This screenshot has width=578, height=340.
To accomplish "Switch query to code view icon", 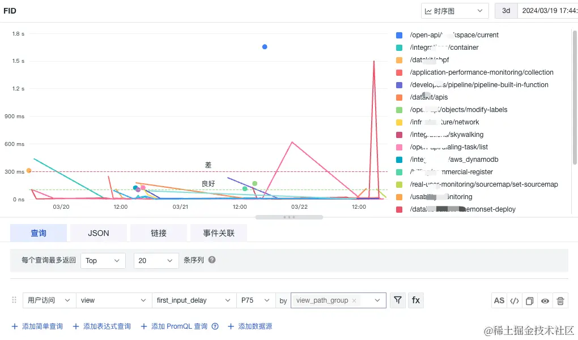I will (x=515, y=300).
